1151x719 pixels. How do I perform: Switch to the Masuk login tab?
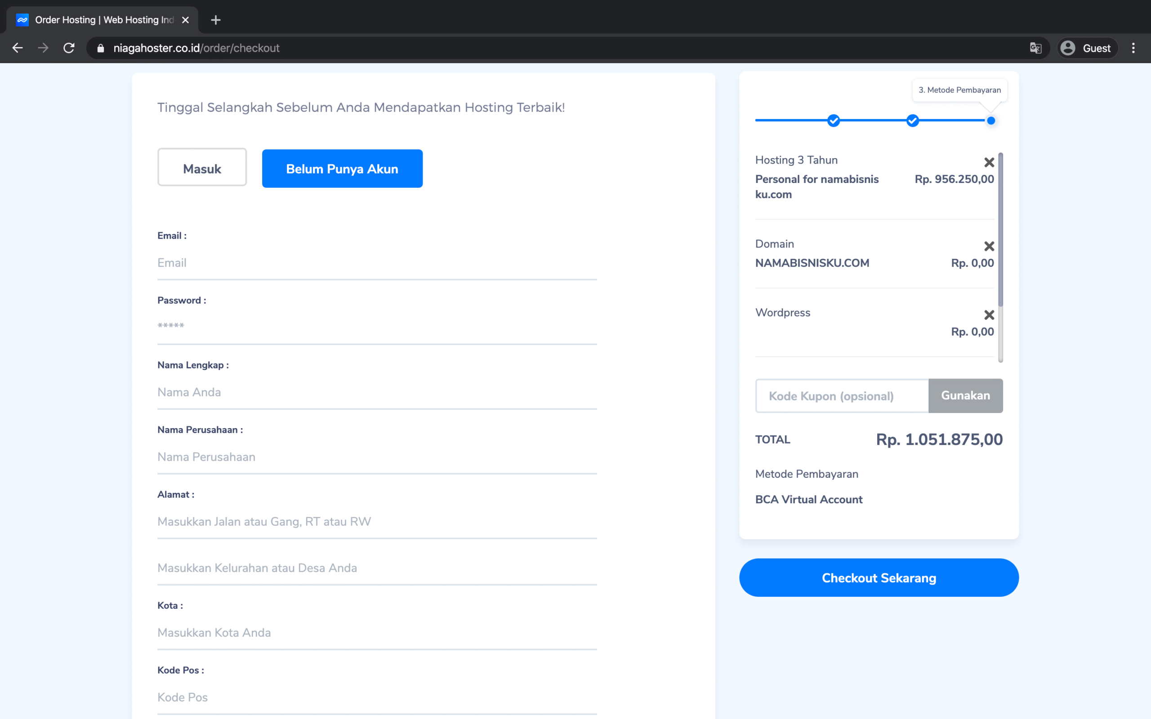[x=202, y=169]
